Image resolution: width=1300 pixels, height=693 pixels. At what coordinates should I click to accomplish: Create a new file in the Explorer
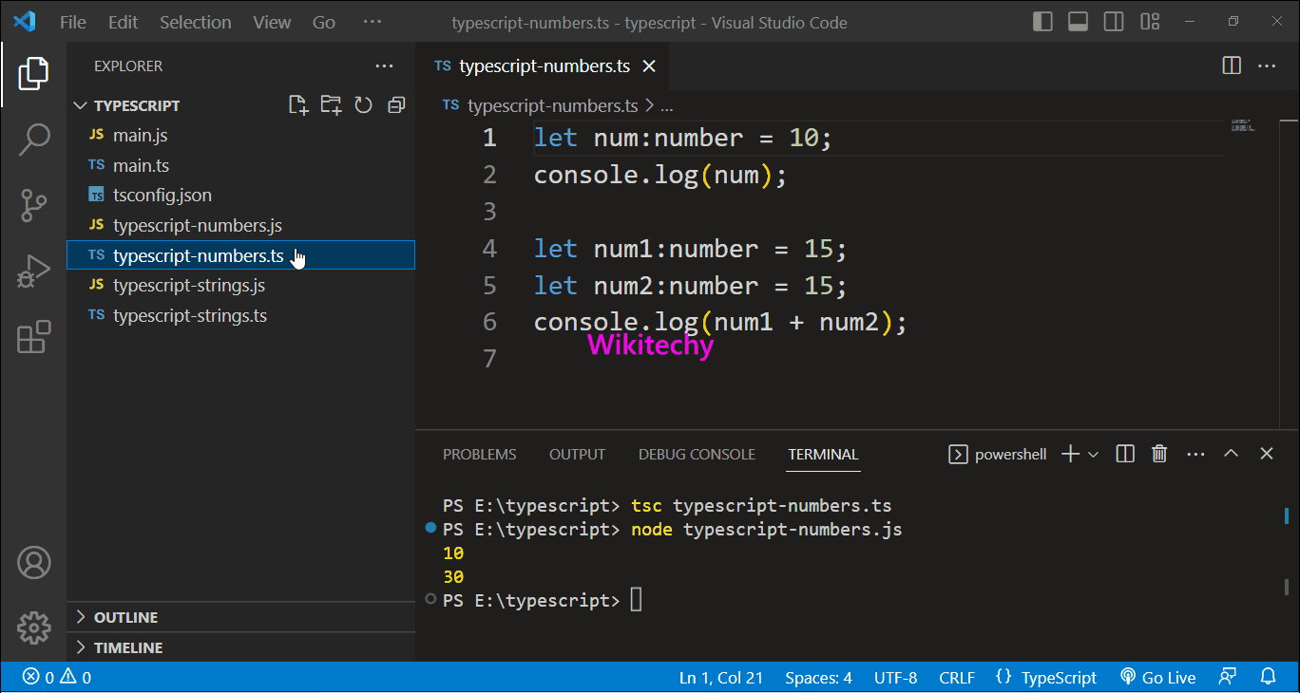pyautogui.click(x=297, y=104)
